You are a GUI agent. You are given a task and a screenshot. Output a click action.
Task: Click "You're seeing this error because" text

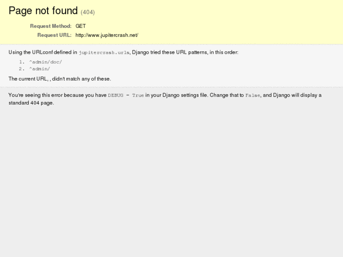[47, 95]
